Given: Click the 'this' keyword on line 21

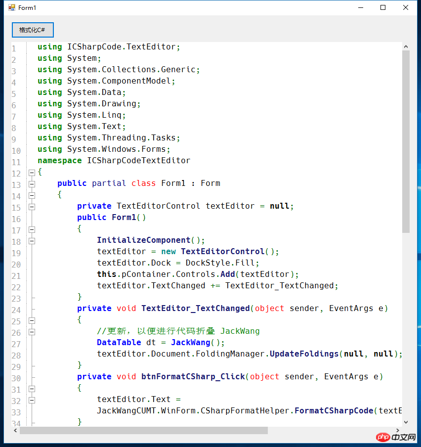Looking at the screenshot, I should click(x=107, y=274).
